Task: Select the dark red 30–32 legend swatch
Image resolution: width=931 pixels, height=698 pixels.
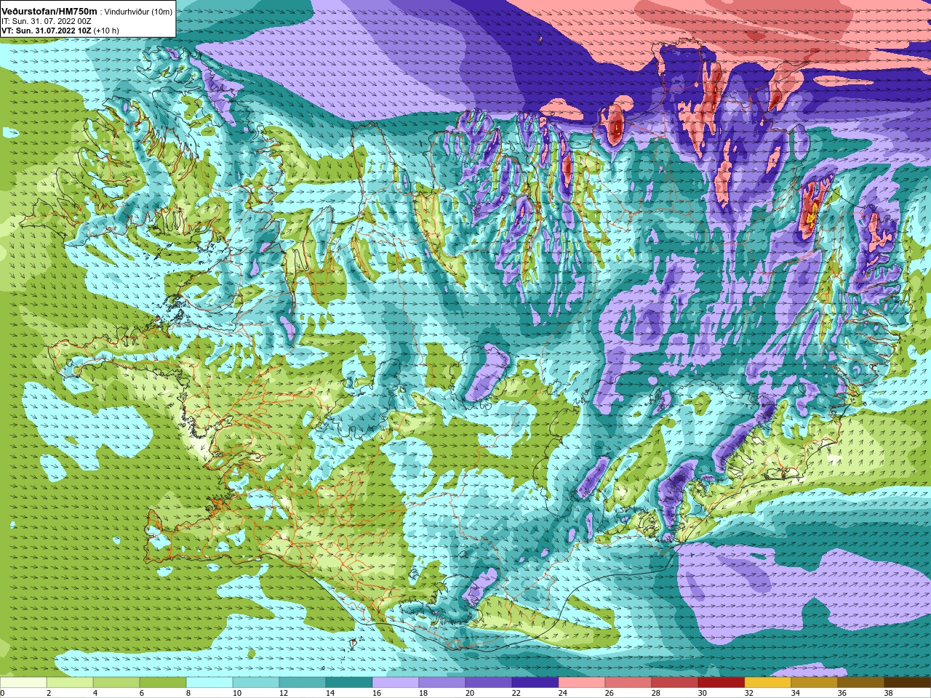Action: [722, 683]
